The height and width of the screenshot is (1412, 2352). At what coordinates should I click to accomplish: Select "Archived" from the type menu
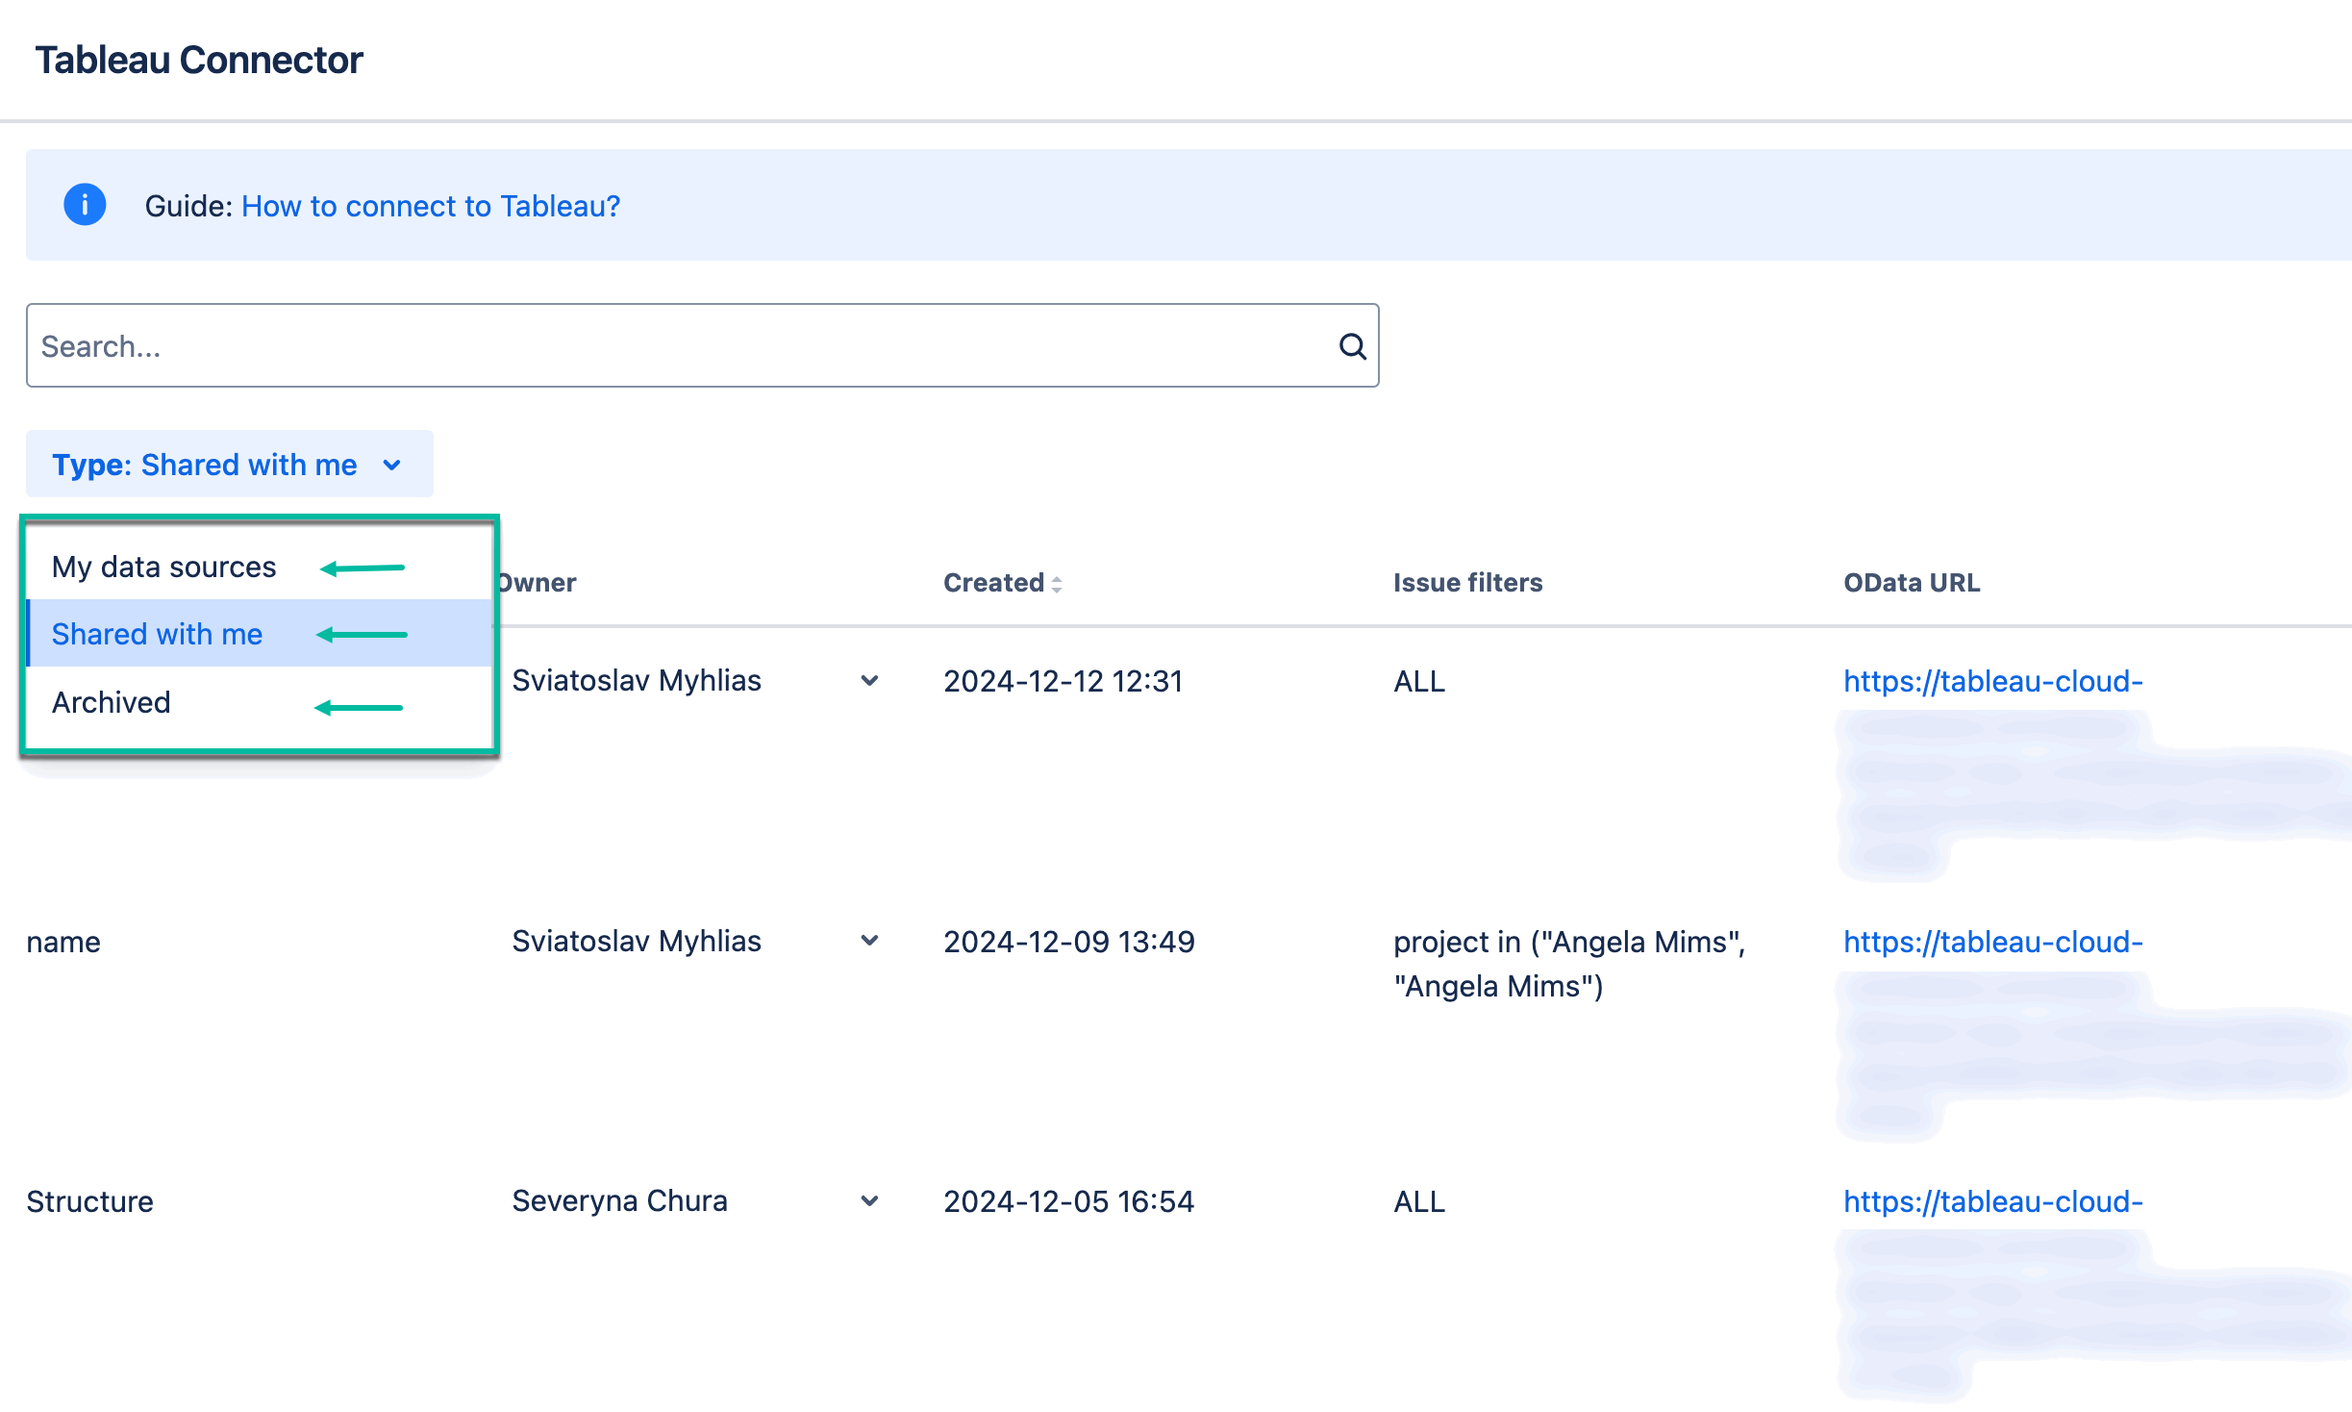(x=112, y=702)
